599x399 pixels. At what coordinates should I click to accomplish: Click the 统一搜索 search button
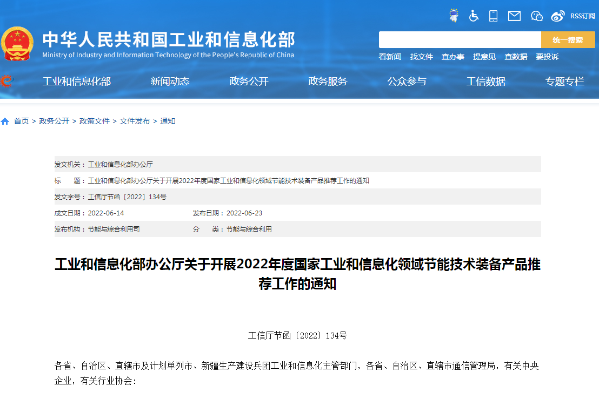coord(568,39)
